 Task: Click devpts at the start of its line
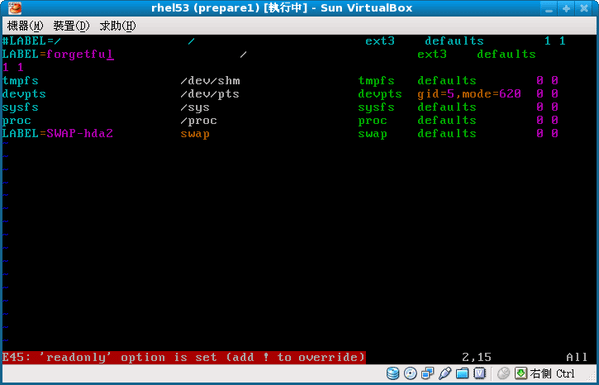pyautogui.click(x=24, y=94)
